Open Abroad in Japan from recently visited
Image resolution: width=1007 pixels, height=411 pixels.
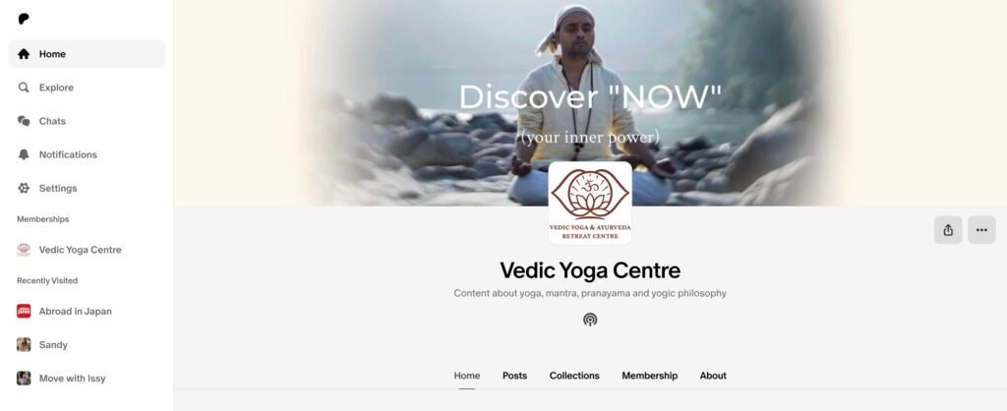[x=87, y=312]
